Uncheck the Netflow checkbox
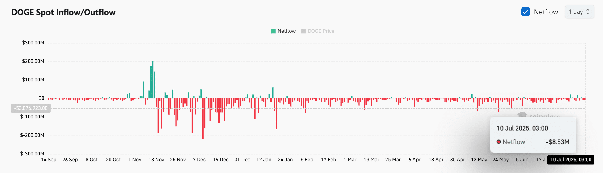The height and width of the screenshot is (173, 603). [525, 12]
